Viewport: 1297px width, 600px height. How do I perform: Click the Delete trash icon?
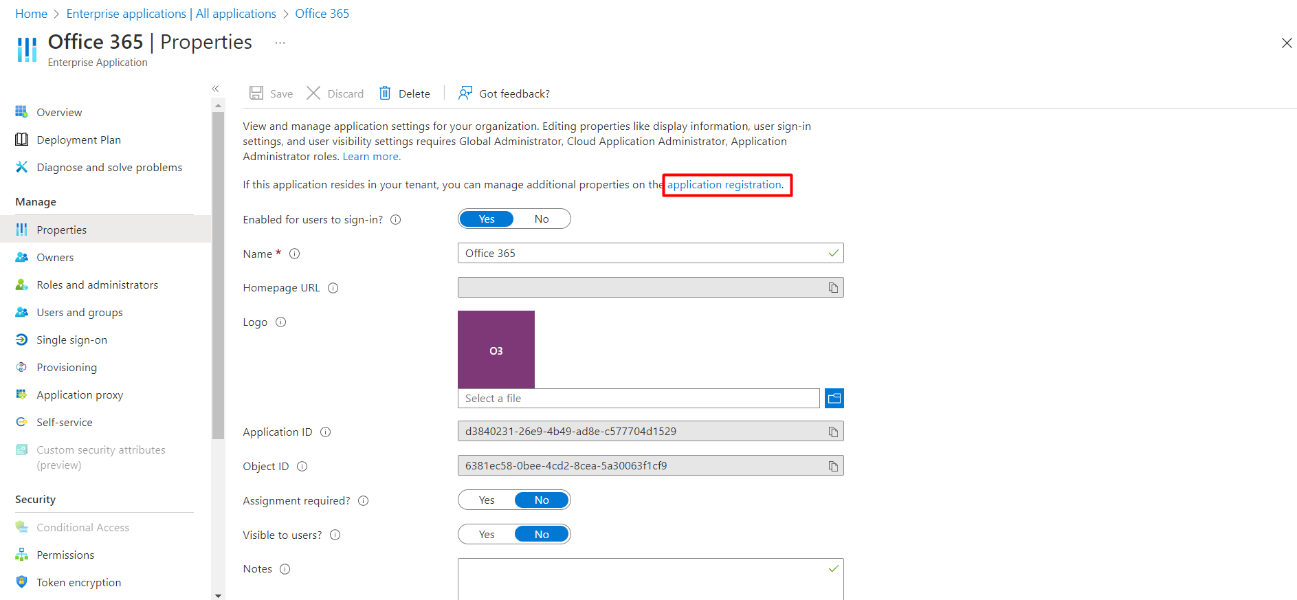click(x=385, y=93)
